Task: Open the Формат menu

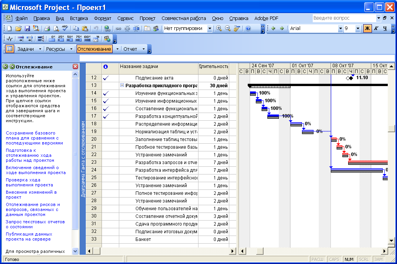Action: pos(103,18)
